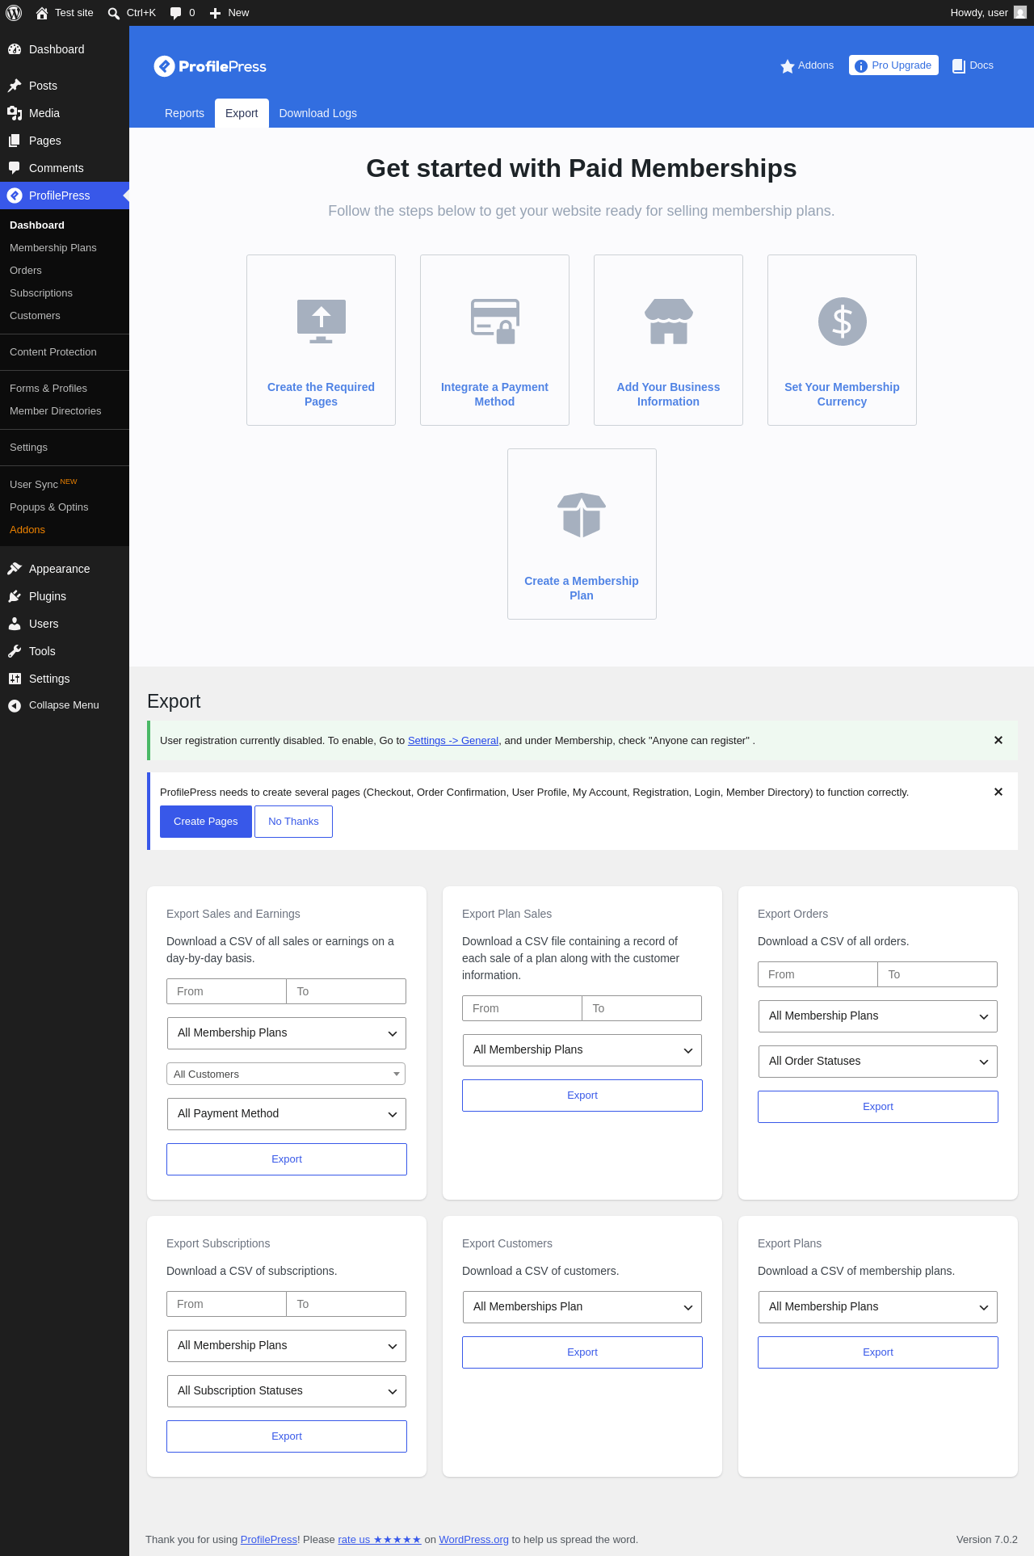Open the WordPress.org footer link
This screenshot has width=1034, height=1556.
pyautogui.click(x=474, y=1540)
